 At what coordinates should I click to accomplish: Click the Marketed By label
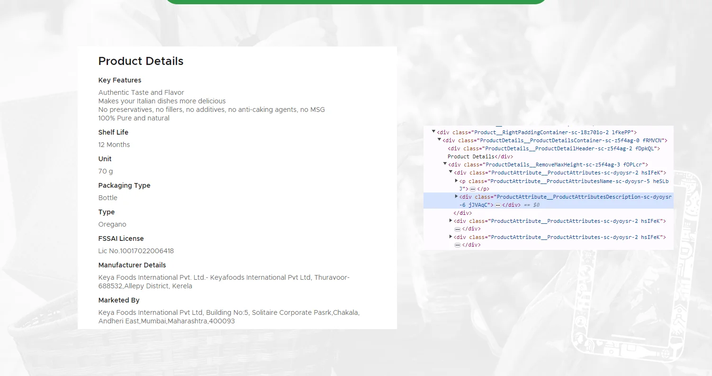coord(119,300)
